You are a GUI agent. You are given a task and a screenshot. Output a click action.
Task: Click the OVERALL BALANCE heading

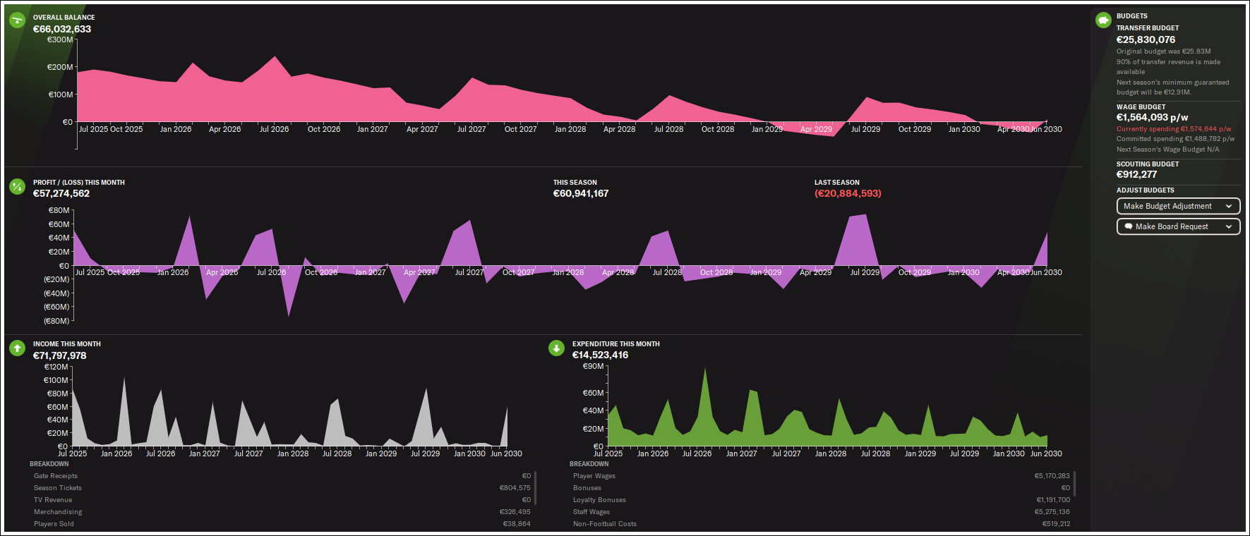(64, 18)
